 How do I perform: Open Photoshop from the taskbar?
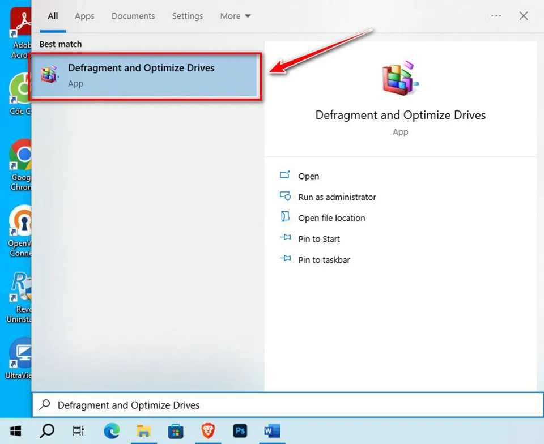pos(240,431)
